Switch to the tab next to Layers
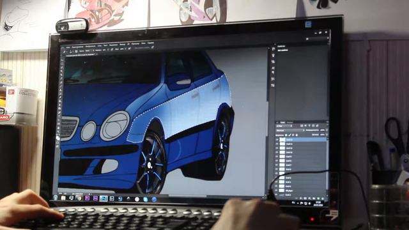The height and width of the screenshot is (230, 409). (x=289, y=122)
